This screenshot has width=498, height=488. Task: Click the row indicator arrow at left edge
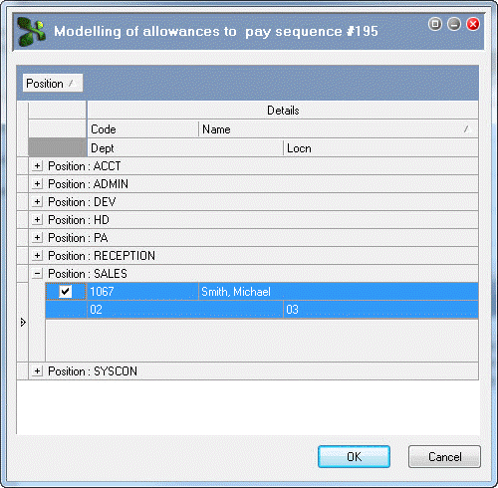(23, 322)
